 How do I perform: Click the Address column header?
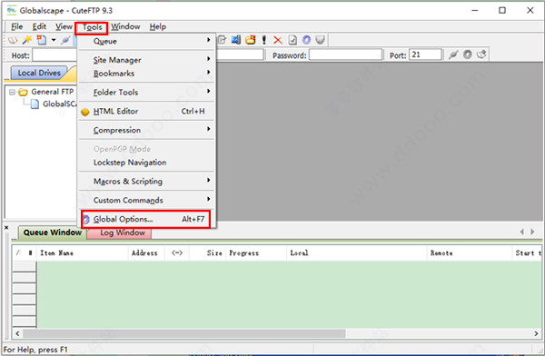146,253
